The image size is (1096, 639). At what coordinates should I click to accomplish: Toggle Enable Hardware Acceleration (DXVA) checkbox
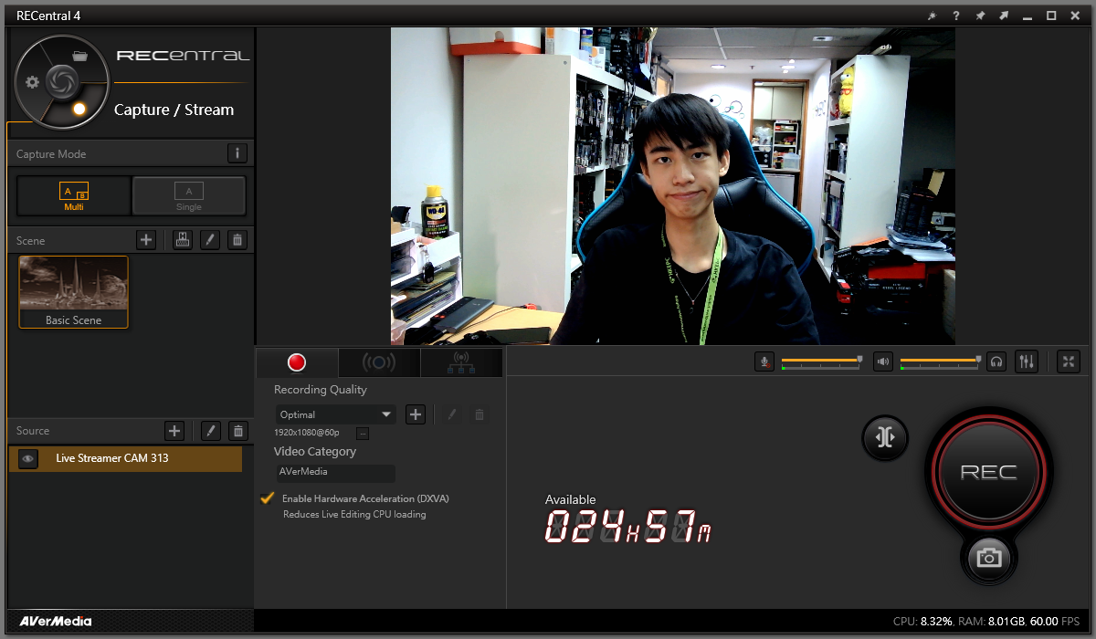[268, 498]
